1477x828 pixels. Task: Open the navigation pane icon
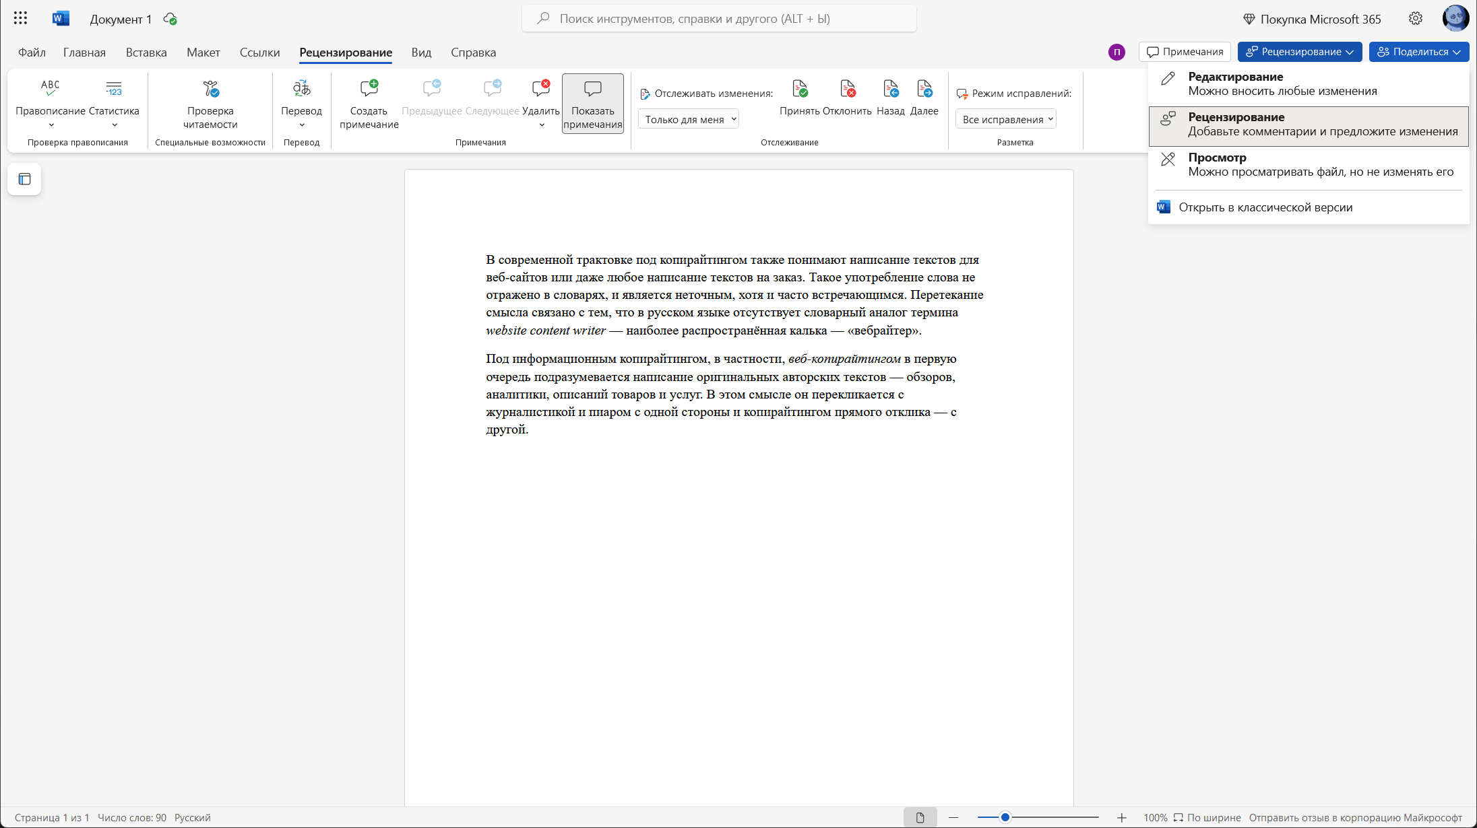[25, 179]
